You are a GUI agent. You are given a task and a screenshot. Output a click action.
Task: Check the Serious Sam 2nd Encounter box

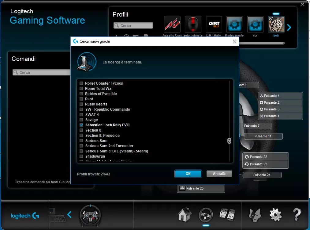[x=81, y=146]
